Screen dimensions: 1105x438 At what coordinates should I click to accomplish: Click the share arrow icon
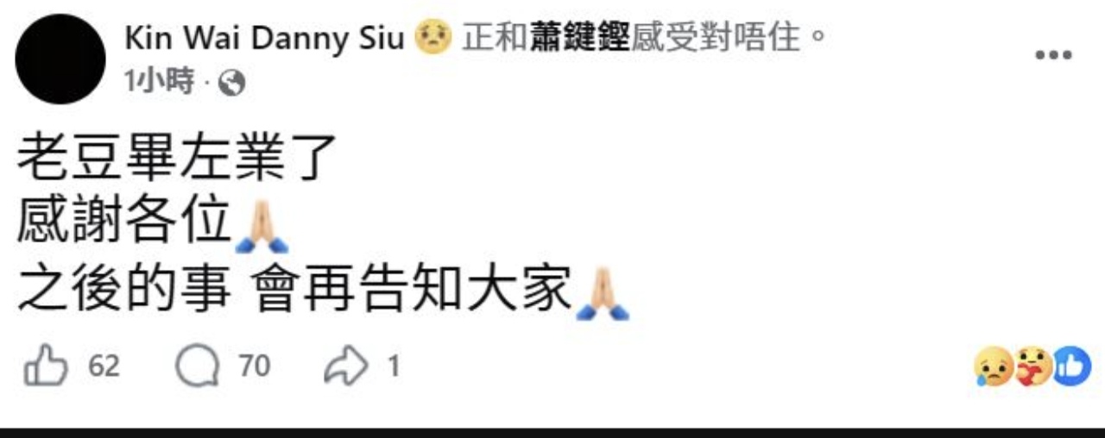346,367
